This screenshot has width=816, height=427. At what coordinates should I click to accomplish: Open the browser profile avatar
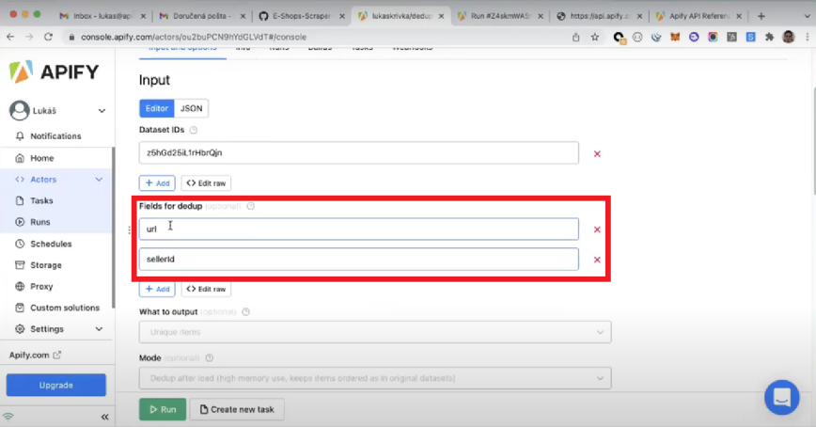coord(789,37)
